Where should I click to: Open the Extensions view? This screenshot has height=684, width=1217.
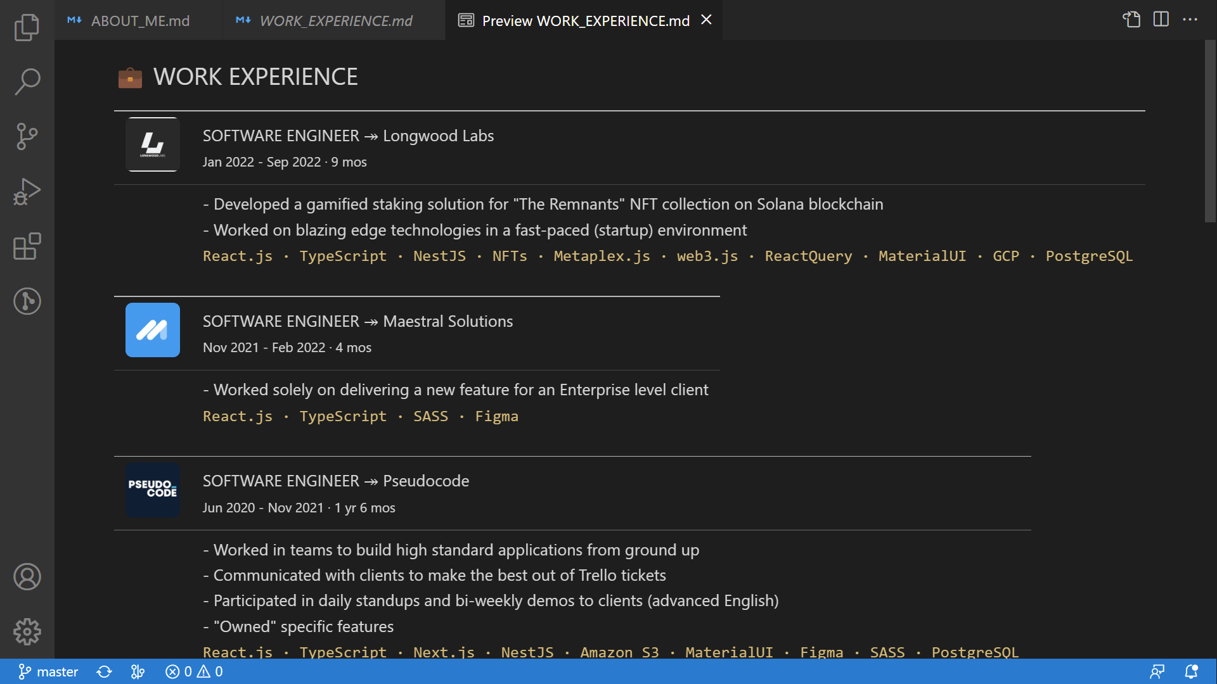(x=27, y=247)
